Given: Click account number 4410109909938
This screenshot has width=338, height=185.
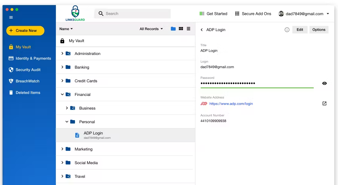Looking at the screenshot, I should (x=213, y=121).
